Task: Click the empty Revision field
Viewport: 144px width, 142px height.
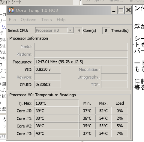Action: pyautogui.click(x=47, y=77)
